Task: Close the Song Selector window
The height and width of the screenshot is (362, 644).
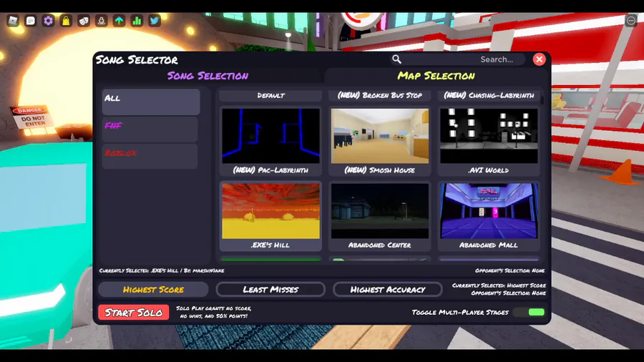Action: point(540,59)
